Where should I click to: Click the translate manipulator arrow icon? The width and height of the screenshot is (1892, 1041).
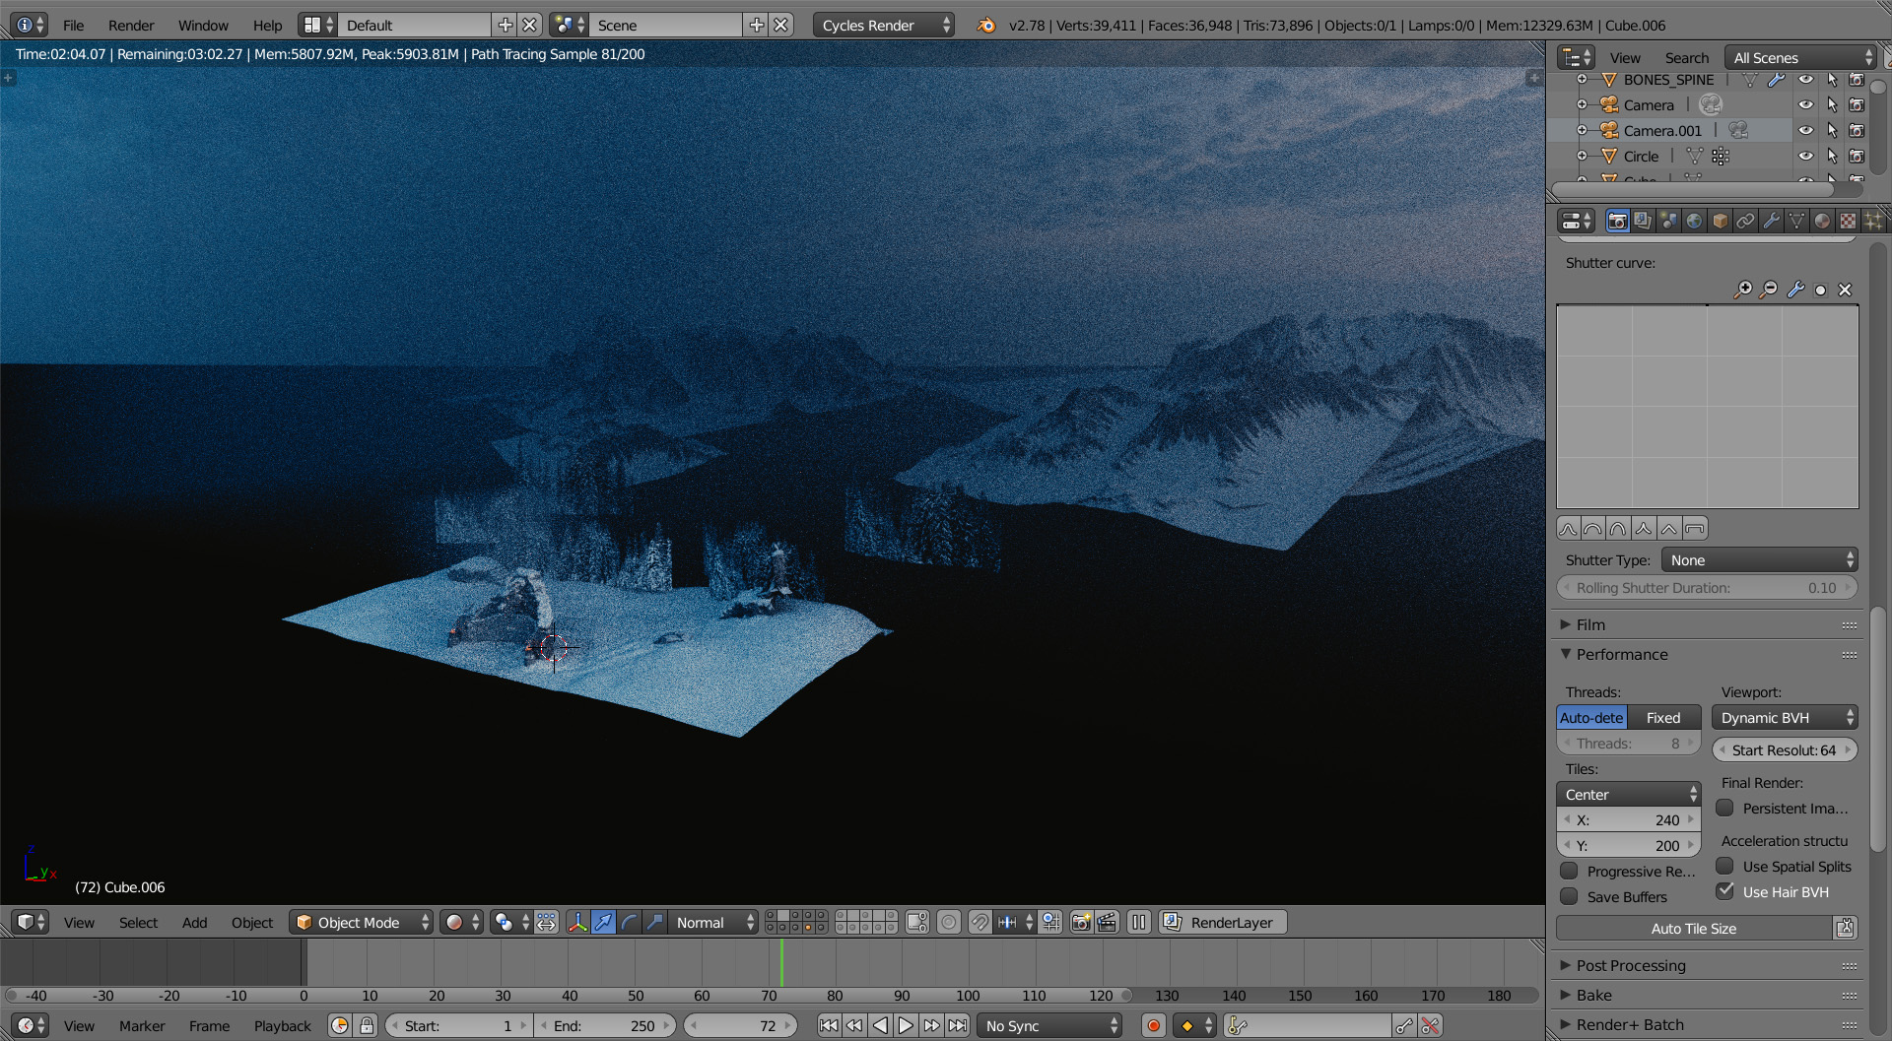click(603, 922)
